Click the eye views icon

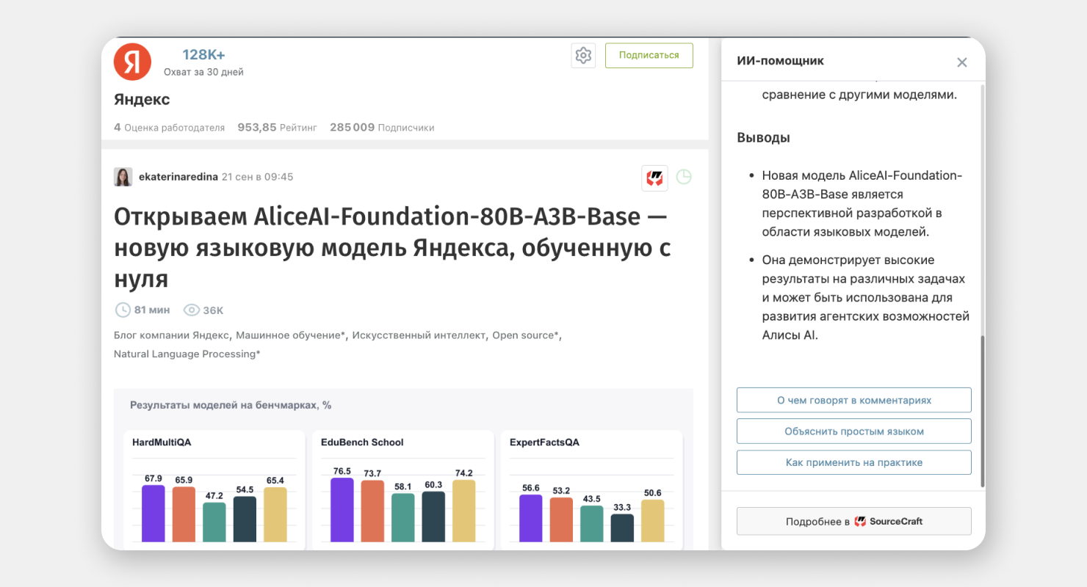(x=191, y=310)
